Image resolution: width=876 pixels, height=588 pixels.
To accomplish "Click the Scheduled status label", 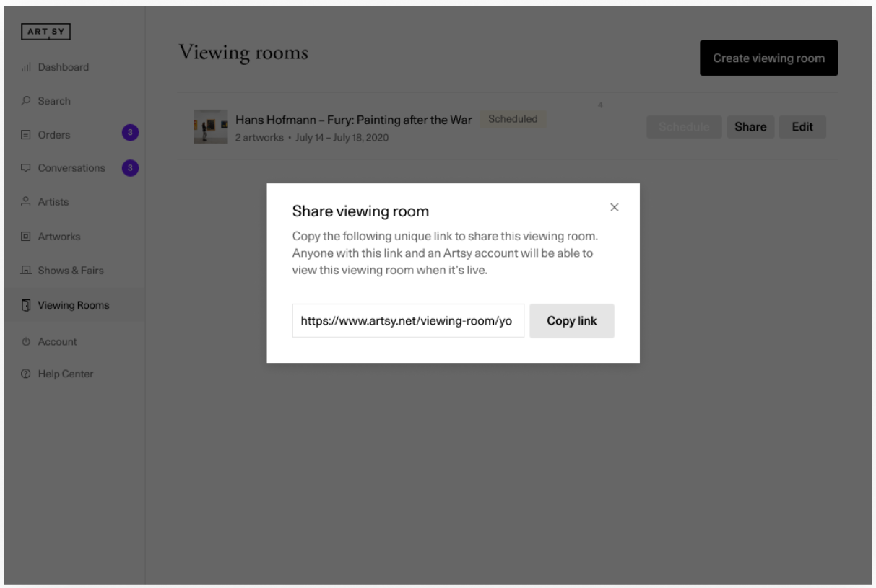I will (513, 118).
